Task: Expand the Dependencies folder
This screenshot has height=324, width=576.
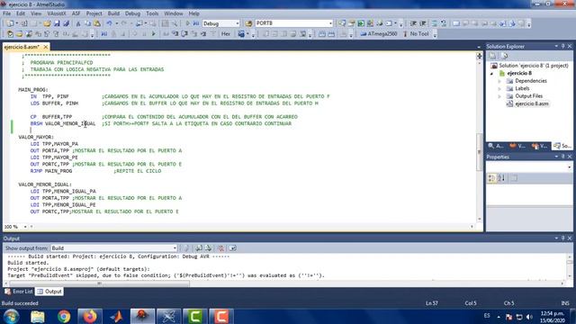Action: point(499,81)
